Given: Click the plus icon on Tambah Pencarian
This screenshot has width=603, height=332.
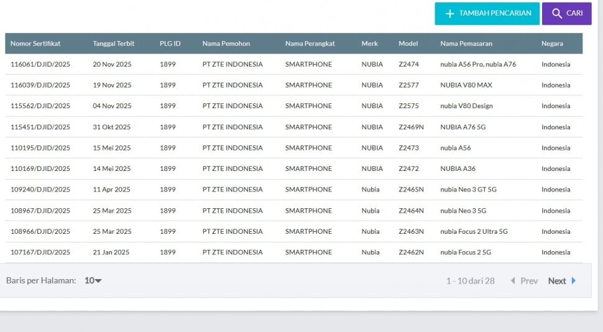Looking at the screenshot, I should click(x=450, y=14).
